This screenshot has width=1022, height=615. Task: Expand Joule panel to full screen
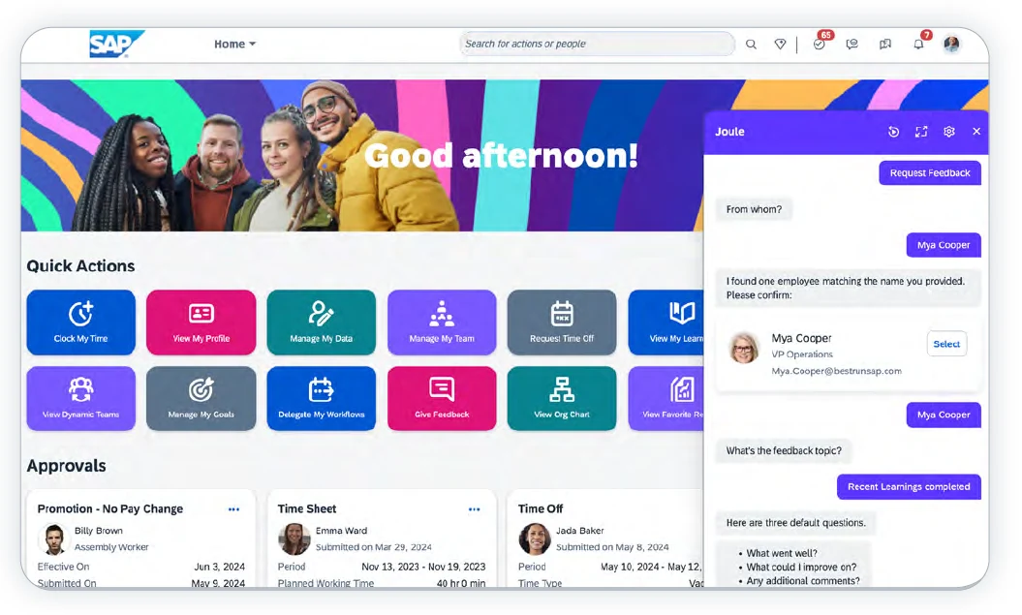[921, 132]
